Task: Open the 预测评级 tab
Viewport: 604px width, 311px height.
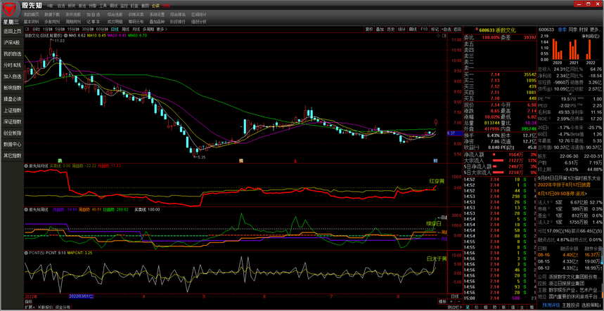Action: click(551, 305)
